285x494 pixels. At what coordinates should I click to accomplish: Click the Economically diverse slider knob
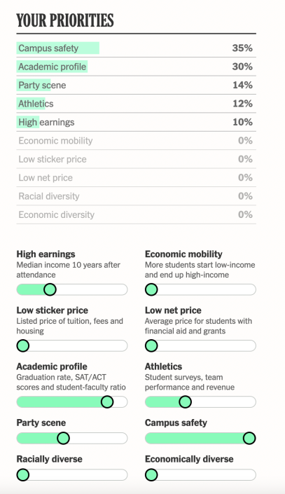151,475
